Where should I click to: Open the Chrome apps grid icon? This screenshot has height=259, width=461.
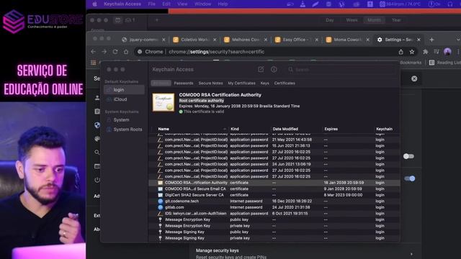[93, 63]
